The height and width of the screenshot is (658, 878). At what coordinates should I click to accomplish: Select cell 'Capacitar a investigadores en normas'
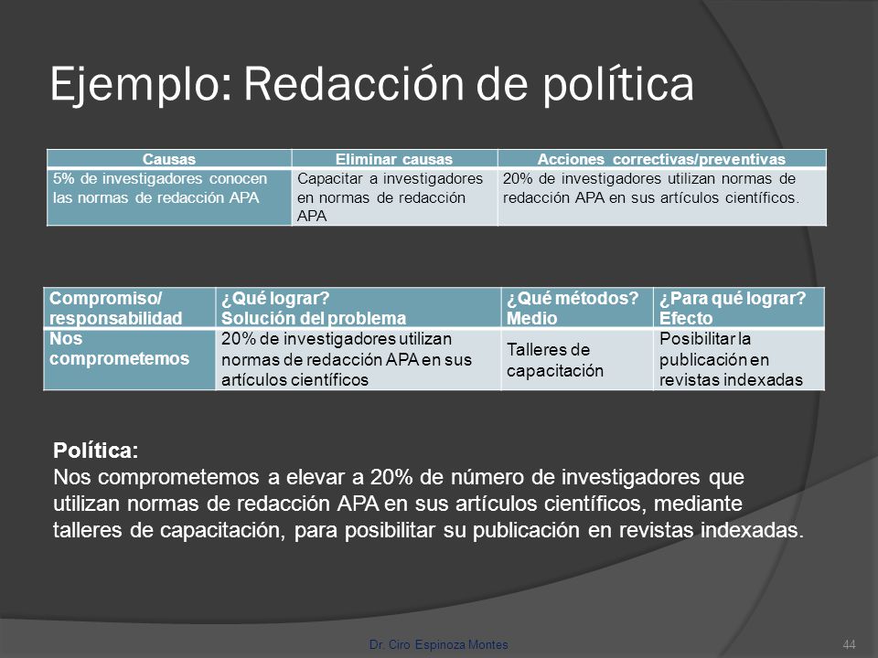pos(394,197)
